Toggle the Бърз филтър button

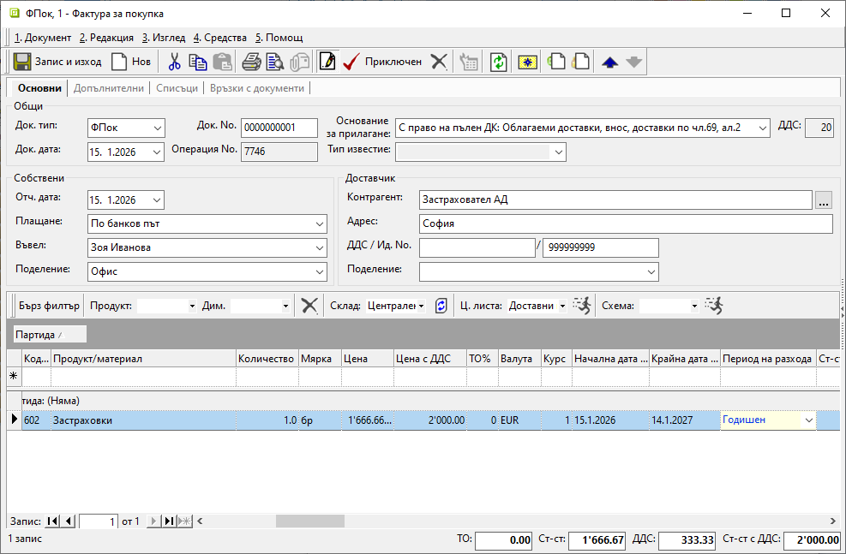(x=49, y=306)
